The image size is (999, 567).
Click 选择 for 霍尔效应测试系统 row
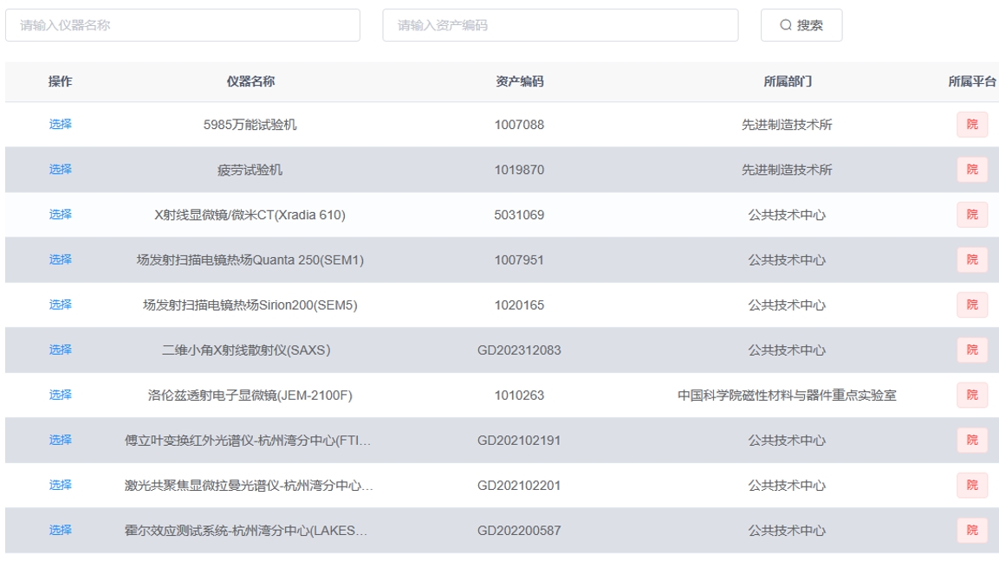click(61, 530)
